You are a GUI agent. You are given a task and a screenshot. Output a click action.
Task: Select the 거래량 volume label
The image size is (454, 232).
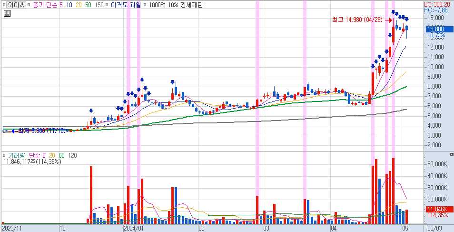pyautogui.click(x=18, y=156)
